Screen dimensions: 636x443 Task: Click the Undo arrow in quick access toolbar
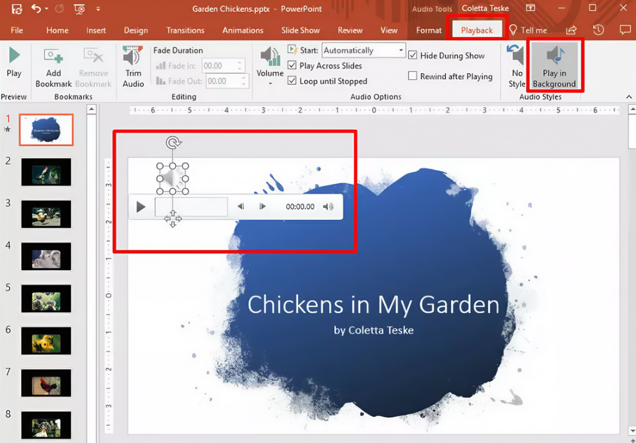tap(36, 9)
